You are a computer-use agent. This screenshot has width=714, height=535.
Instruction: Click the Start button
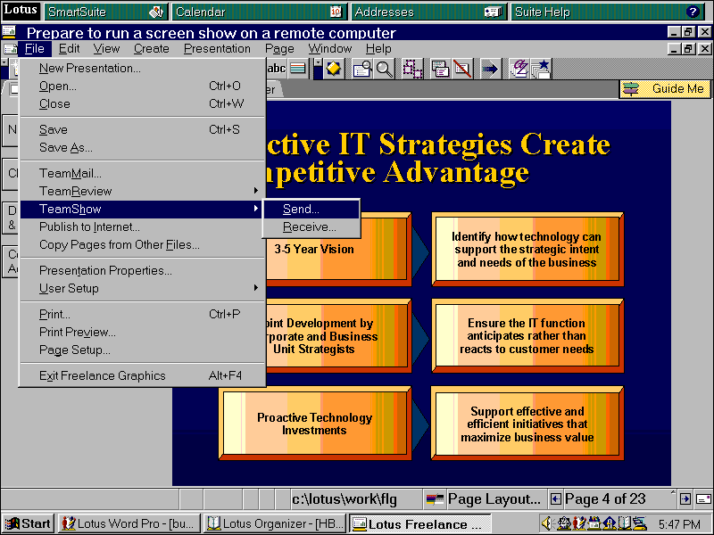(x=29, y=523)
